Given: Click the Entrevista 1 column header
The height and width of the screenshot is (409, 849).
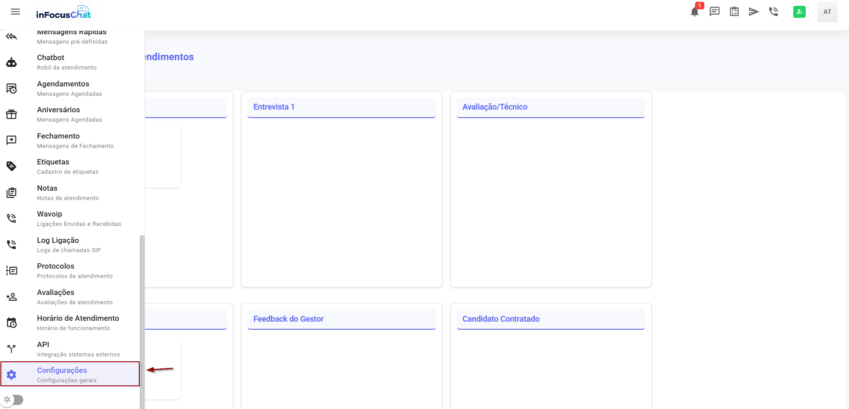Looking at the screenshot, I should [341, 107].
